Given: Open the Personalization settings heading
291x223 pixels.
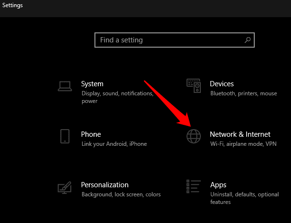Looking at the screenshot, I should pos(104,185).
